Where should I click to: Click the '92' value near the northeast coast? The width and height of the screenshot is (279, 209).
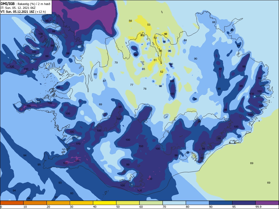[x=232, y=30]
